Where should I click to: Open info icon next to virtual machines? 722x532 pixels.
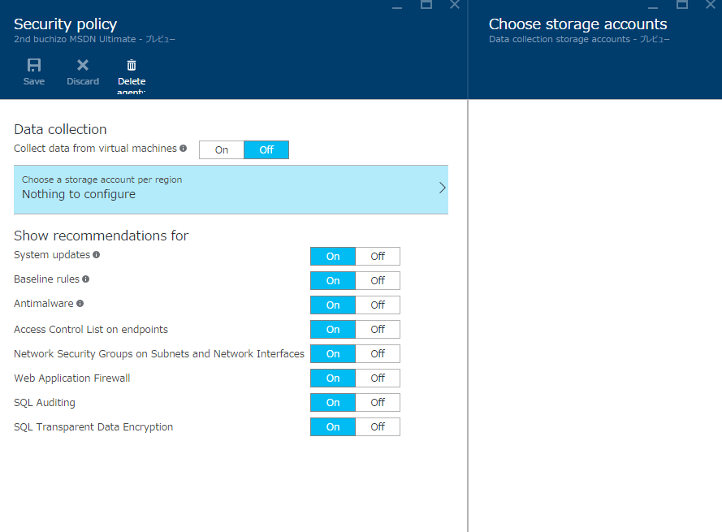(x=184, y=149)
